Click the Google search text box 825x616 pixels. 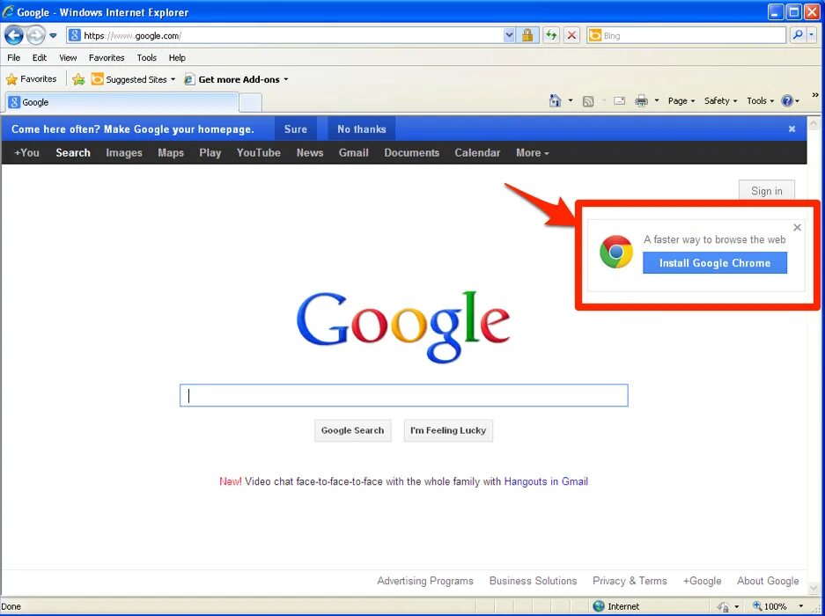(404, 395)
